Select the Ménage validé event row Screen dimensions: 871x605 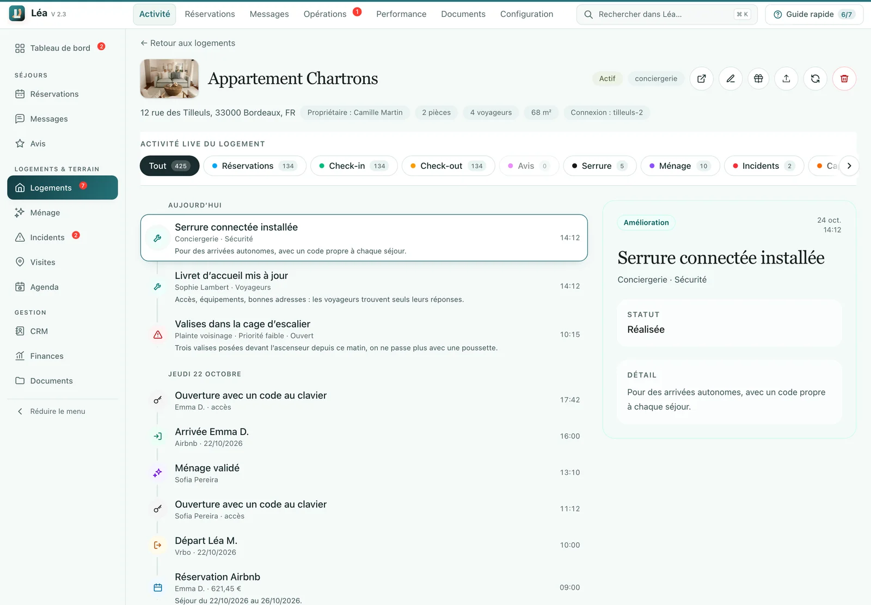click(364, 473)
